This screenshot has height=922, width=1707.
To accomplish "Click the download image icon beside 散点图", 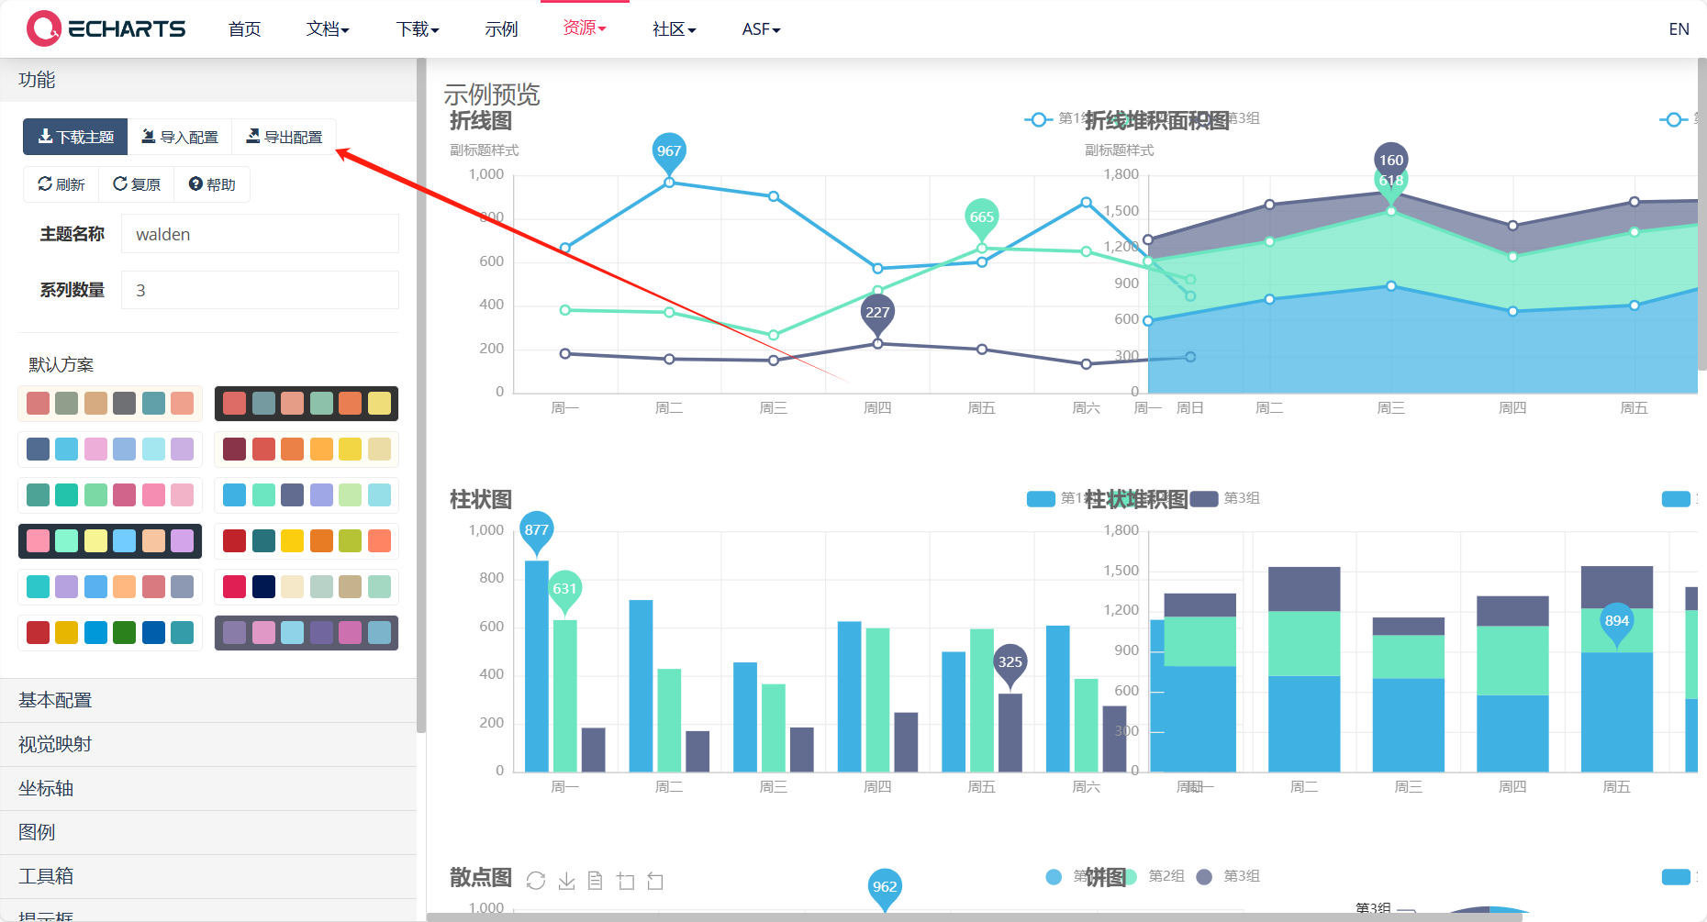I will [566, 881].
